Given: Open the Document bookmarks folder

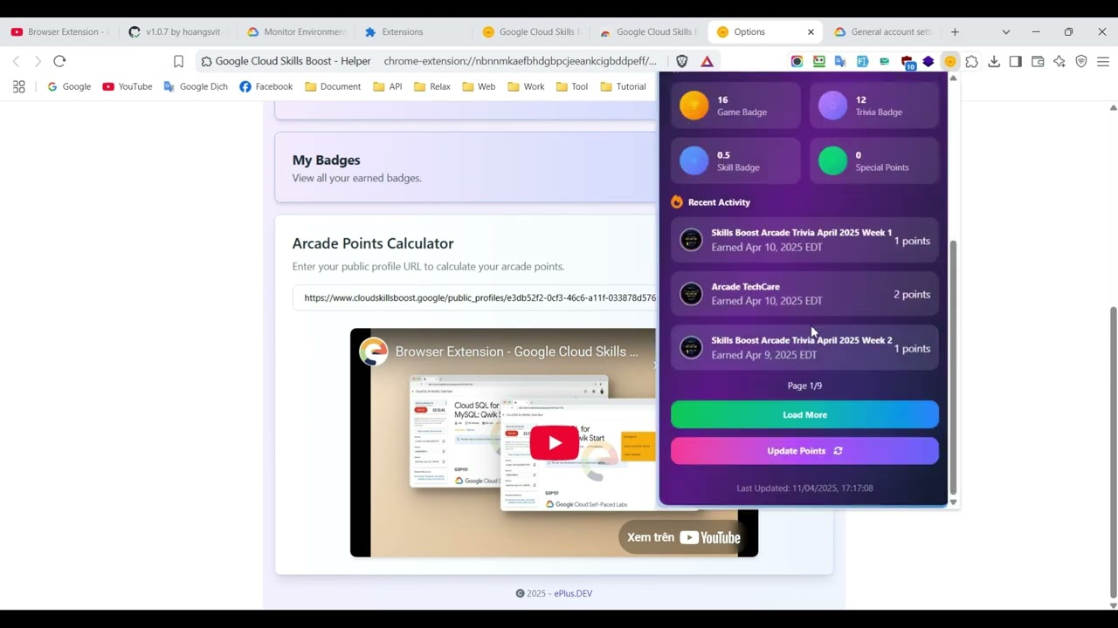Looking at the screenshot, I should [333, 86].
